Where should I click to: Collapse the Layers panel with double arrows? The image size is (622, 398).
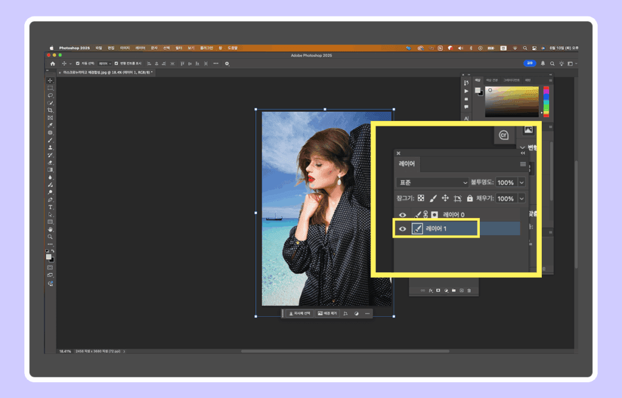click(523, 153)
